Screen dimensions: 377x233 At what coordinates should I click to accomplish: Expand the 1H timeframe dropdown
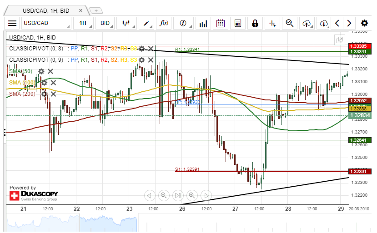(84, 23)
